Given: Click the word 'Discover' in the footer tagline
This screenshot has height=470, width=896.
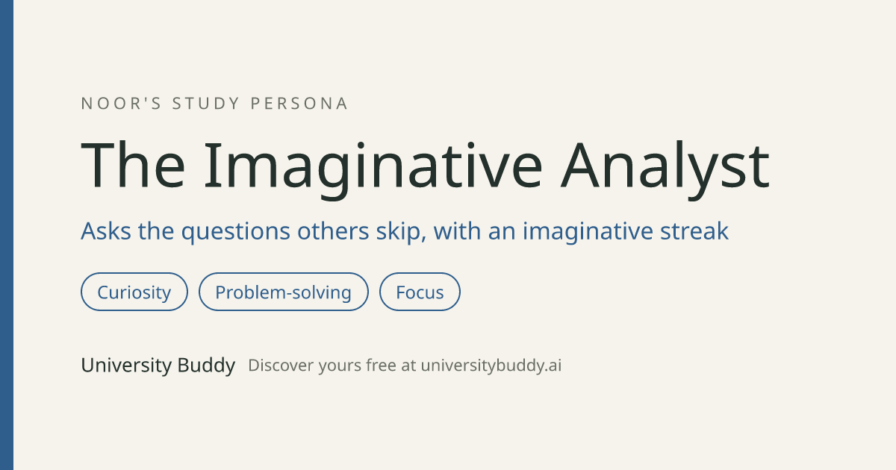Looking at the screenshot, I should click(x=281, y=366).
